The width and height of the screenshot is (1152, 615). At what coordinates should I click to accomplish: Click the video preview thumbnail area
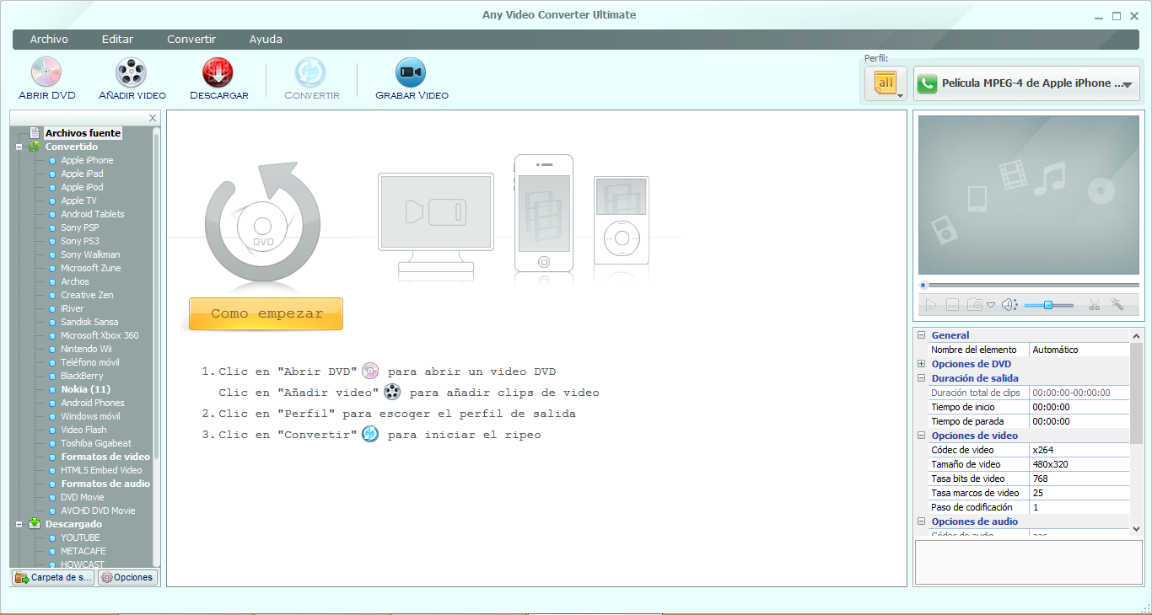point(1029,196)
